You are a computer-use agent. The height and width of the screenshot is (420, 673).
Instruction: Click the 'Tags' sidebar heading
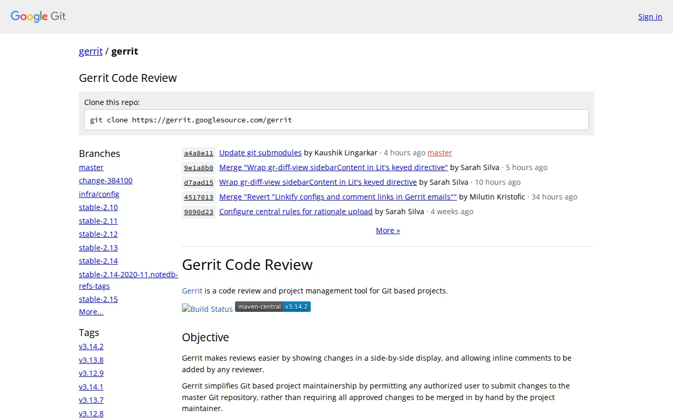click(x=89, y=332)
